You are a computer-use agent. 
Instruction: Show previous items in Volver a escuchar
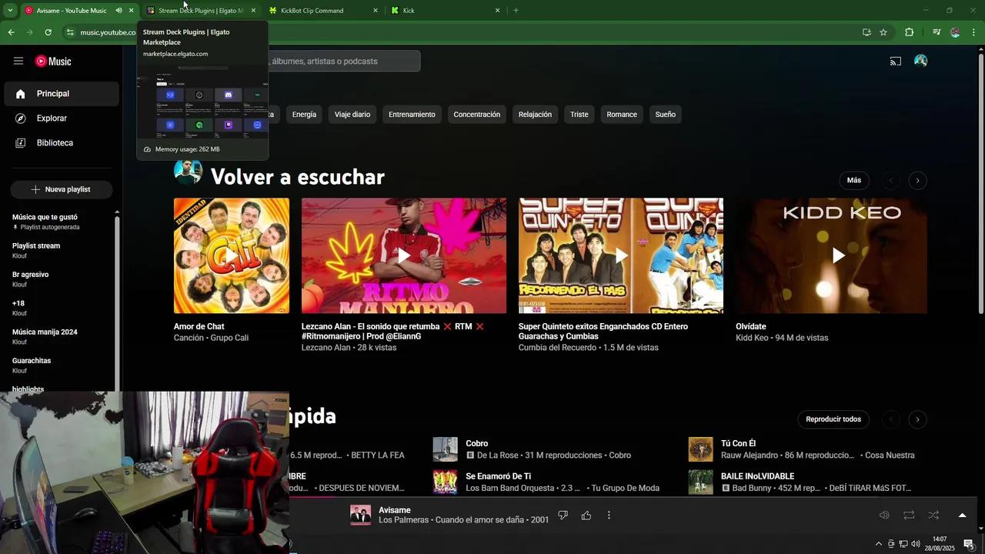(x=891, y=181)
